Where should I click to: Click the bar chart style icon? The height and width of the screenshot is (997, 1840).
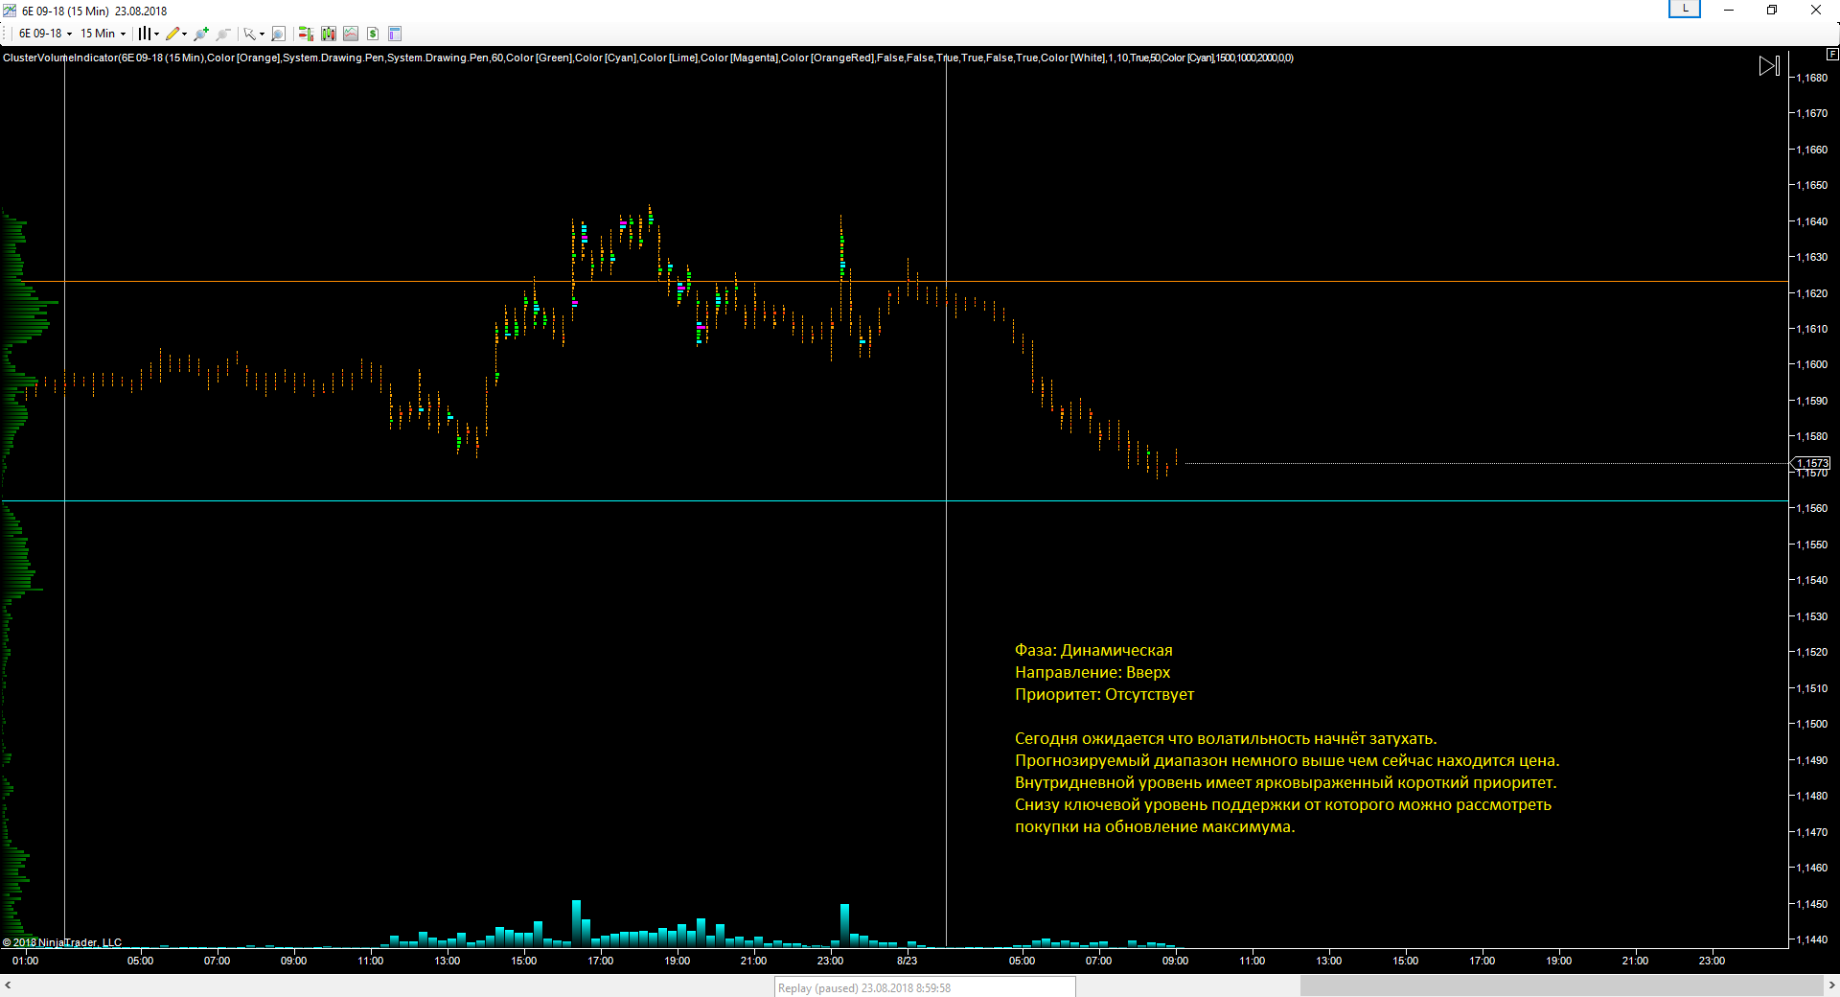145,34
